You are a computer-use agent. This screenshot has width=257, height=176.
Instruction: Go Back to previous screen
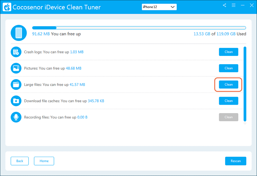pyautogui.click(x=20, y=161)
